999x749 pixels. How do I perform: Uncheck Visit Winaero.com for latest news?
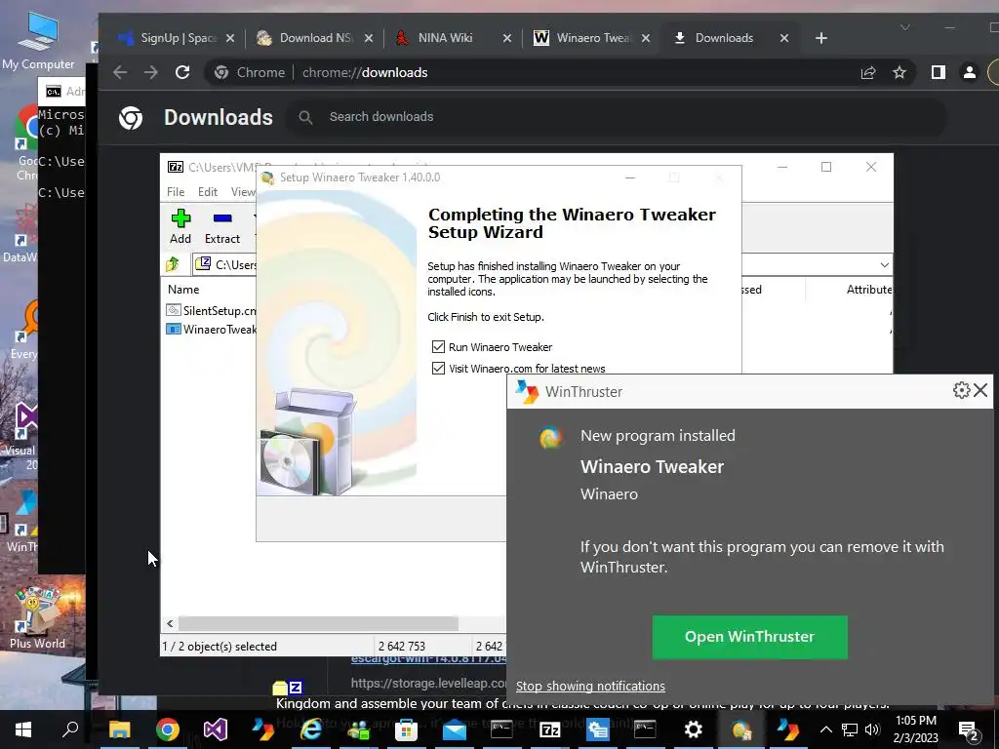[438, 368]
